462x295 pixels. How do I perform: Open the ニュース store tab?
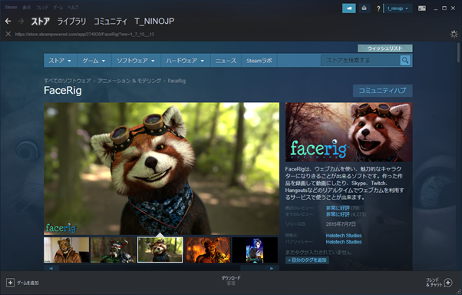pyautogui.click(x=226, y=61)
